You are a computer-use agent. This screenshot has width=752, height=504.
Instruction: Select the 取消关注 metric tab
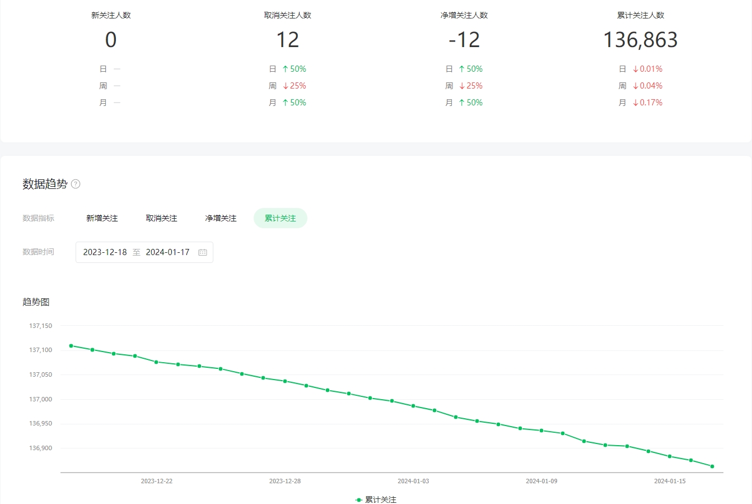161,218
